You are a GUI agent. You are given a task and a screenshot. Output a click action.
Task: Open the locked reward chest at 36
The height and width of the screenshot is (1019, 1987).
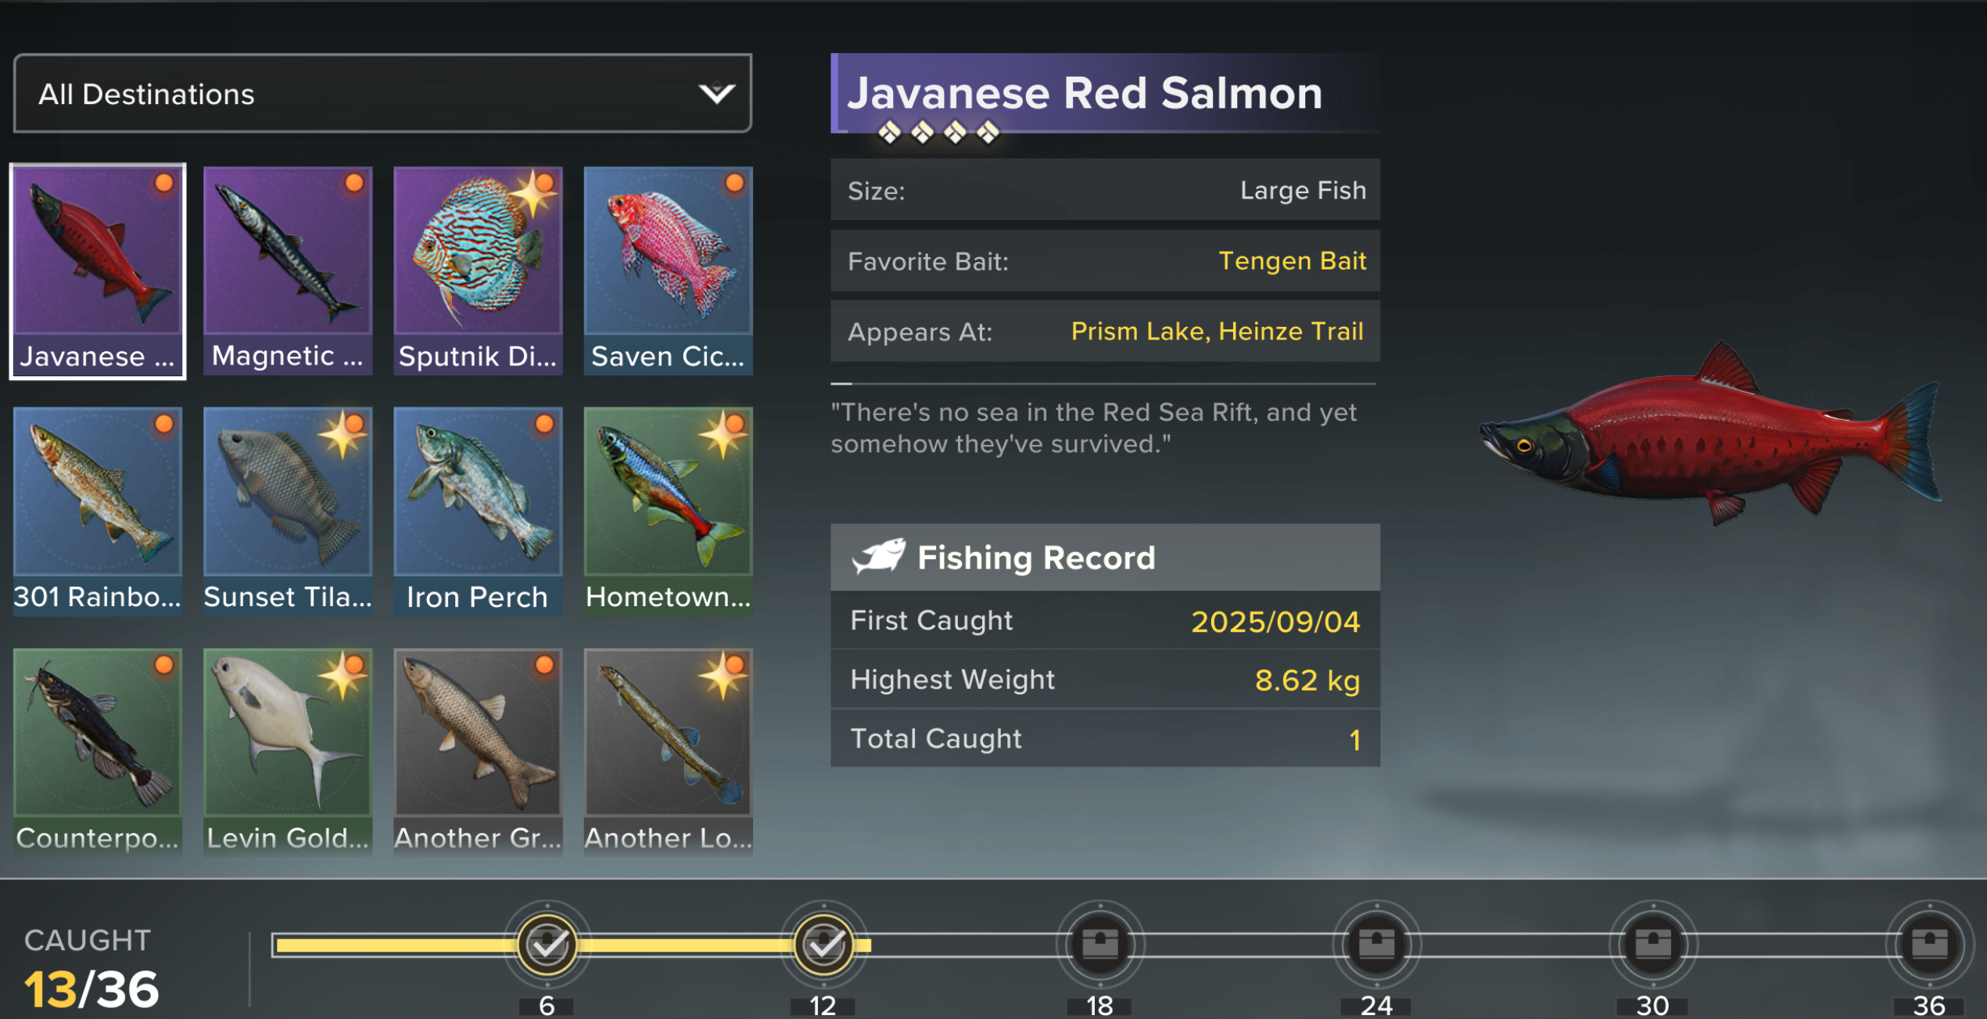click(1928, 945)
